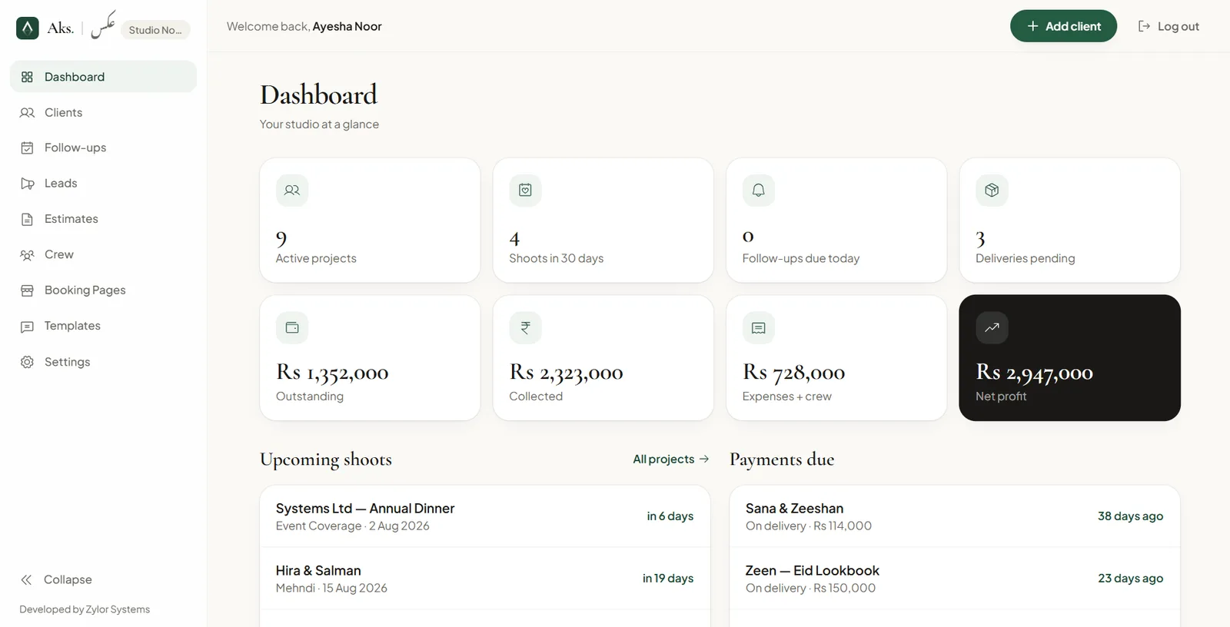Click the Payments due heading
This screenshot has width=1230, height=627.
point(782,459)
